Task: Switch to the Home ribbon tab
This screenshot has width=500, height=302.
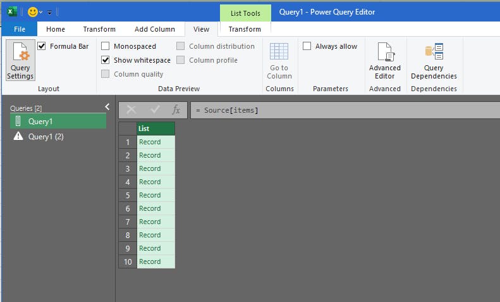Action: (56, 29)
